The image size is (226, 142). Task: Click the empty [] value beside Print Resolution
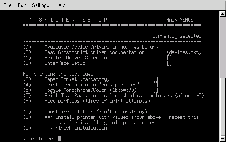[156, 85]
